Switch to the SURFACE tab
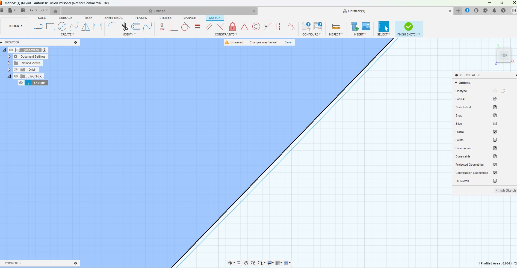Screen dimensions: 517x268 [66, 18]
